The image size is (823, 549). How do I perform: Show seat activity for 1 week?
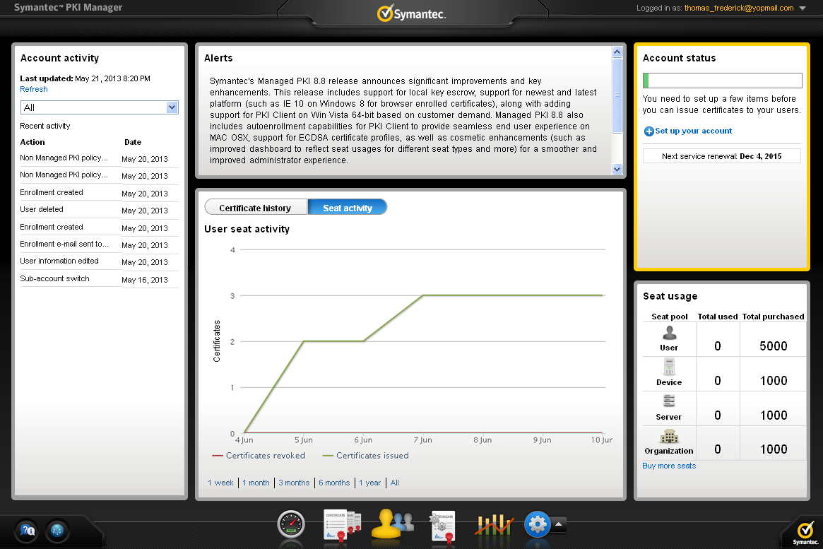pos(220,483)
